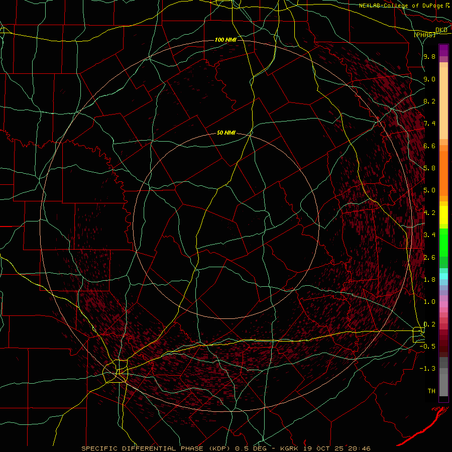Click the 1.8 scale value
The width and height of the screenshot is (452, 452).
[429, 280]
